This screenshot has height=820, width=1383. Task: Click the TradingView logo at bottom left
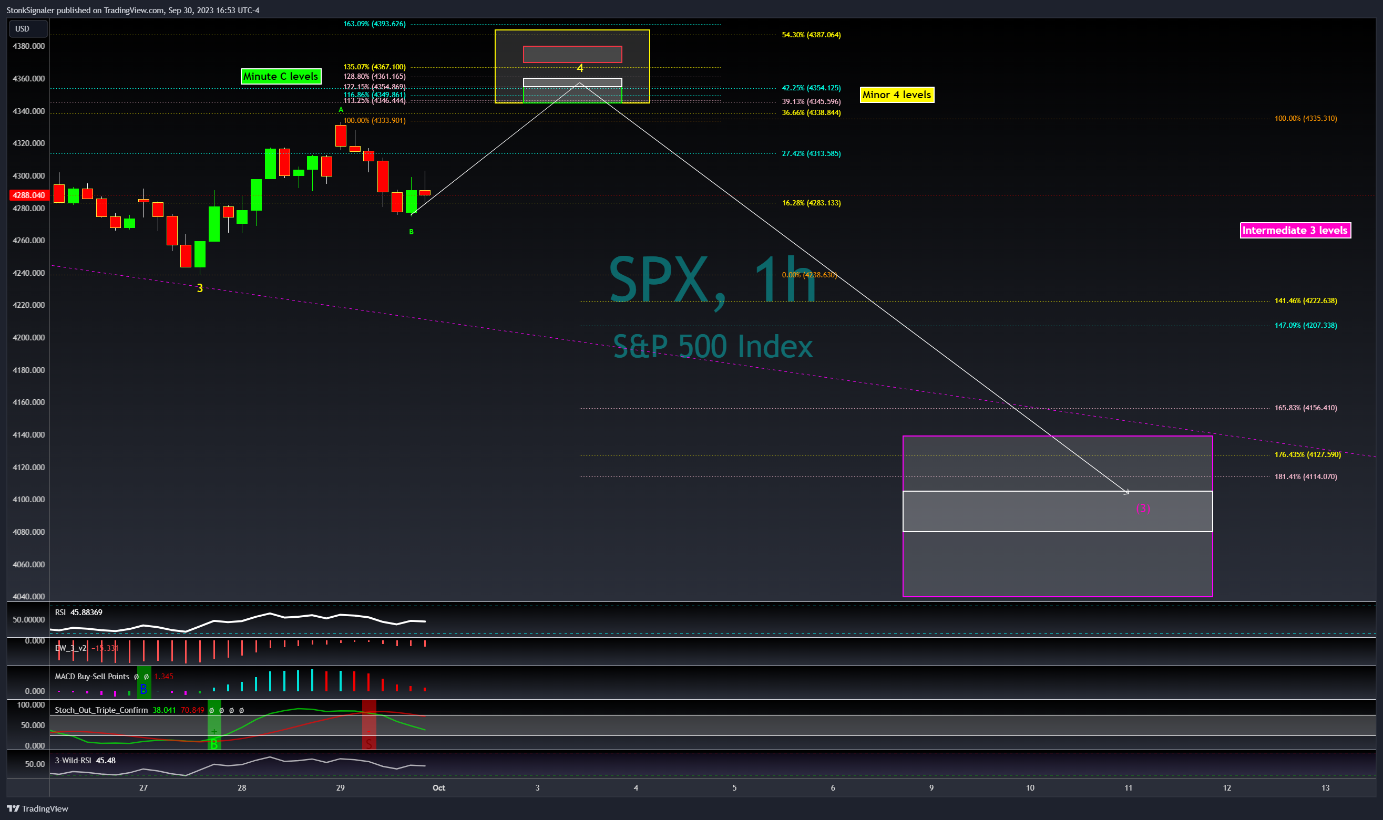pos(38,808)
